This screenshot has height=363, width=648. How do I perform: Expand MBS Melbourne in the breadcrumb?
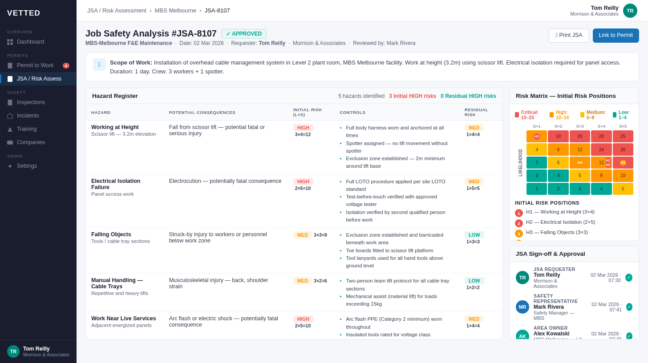(175, 10)
